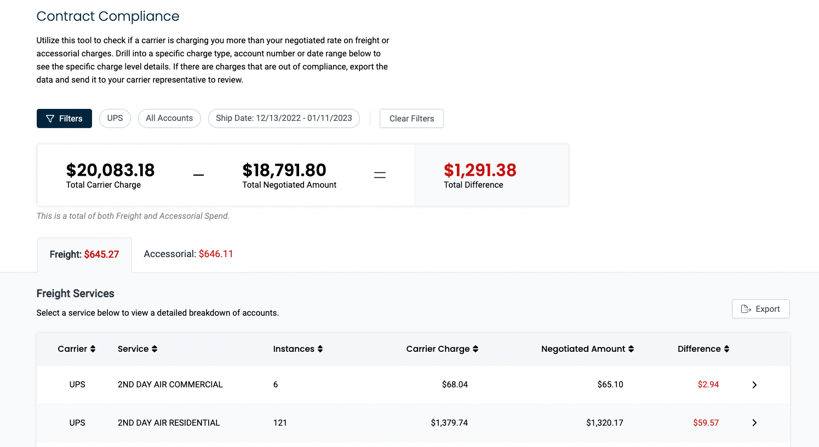This screenshot has height=447, width=819.
Task: Select the Total Carrier Charge figure
Action: 110,170
